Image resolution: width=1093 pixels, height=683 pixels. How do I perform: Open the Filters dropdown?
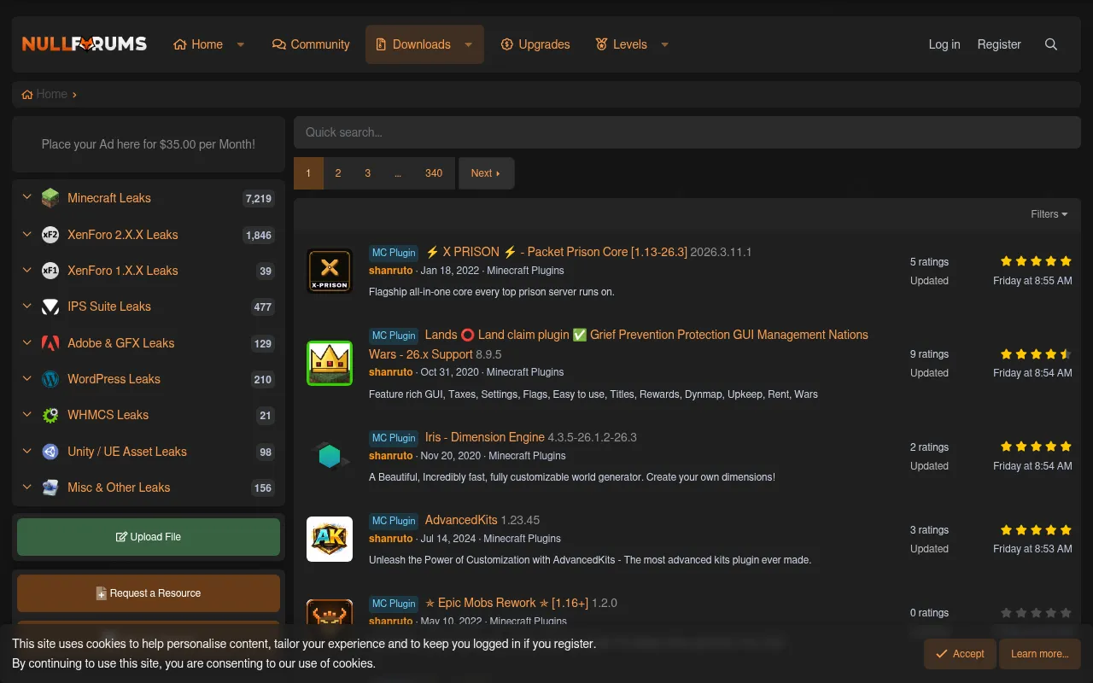point(1049,214)
